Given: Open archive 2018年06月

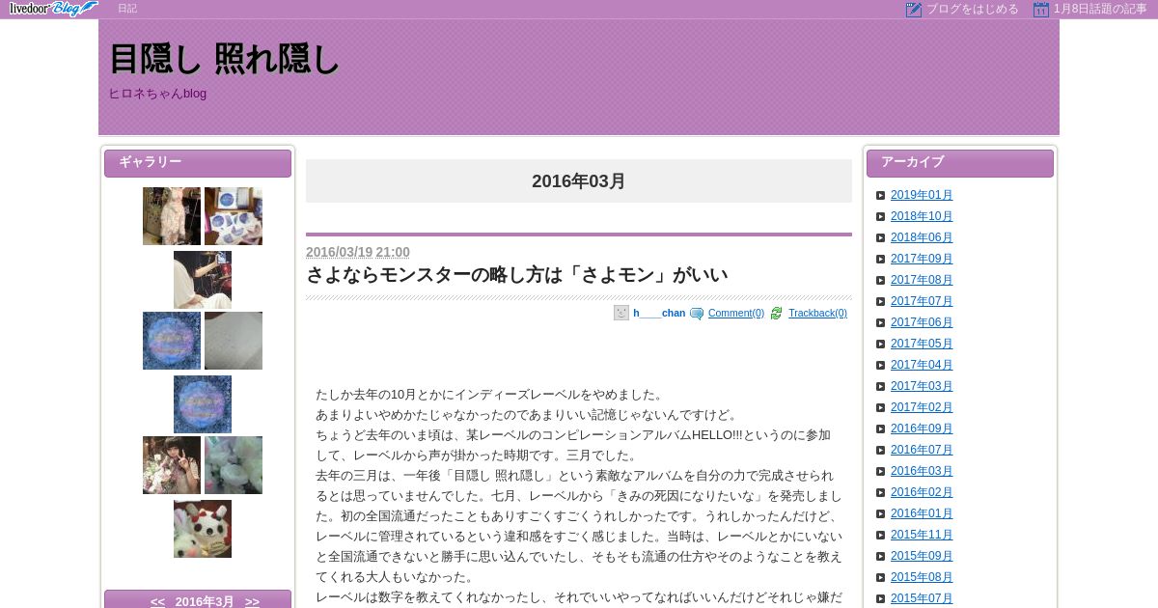Looking at the screenshot, I should click(x=922, y=237).
